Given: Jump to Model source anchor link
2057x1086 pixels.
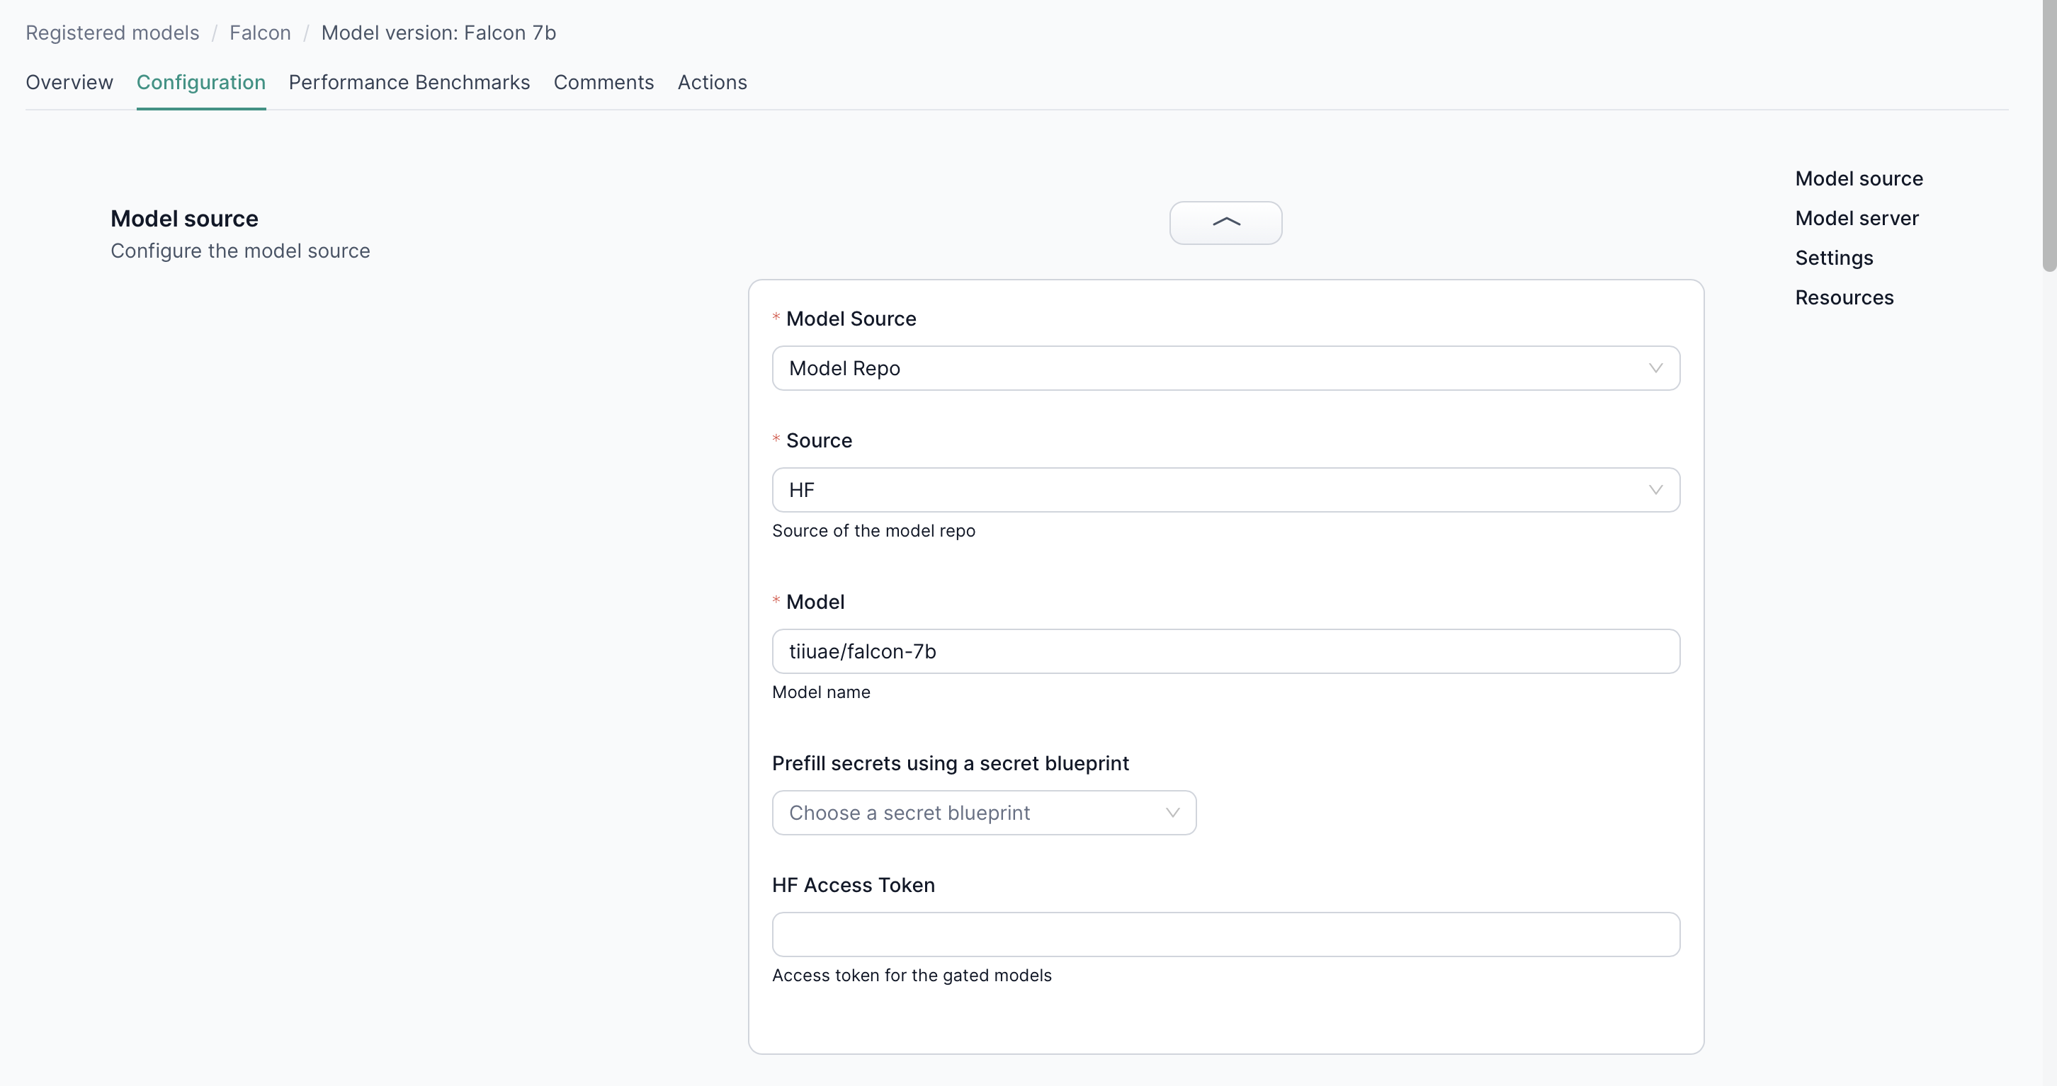Looking at the screenshot, I should (x=1858, y=178).
